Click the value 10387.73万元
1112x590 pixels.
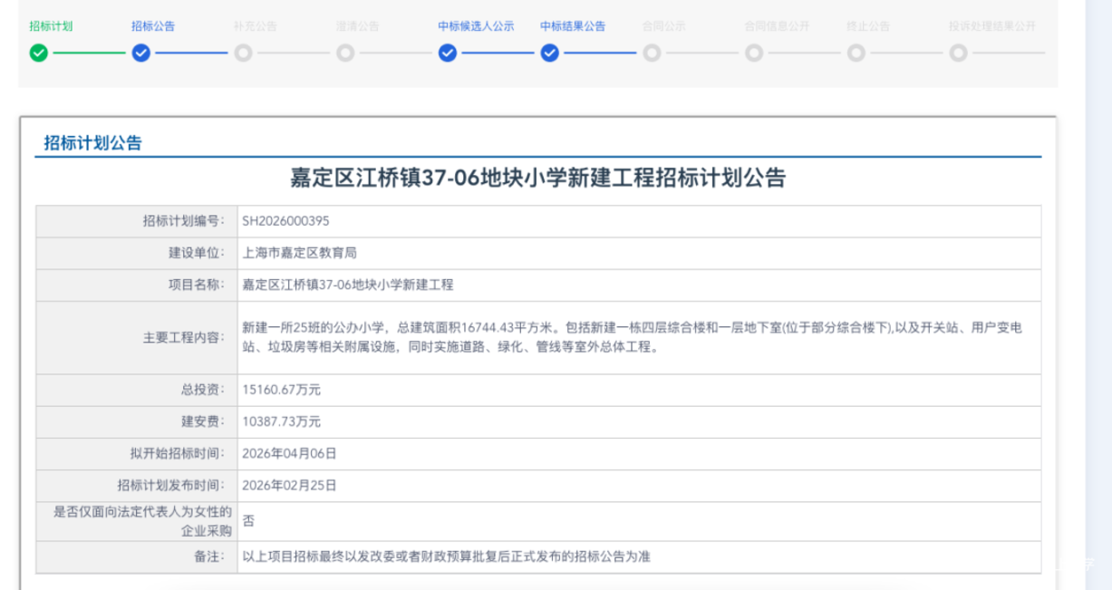click(282, 421)
